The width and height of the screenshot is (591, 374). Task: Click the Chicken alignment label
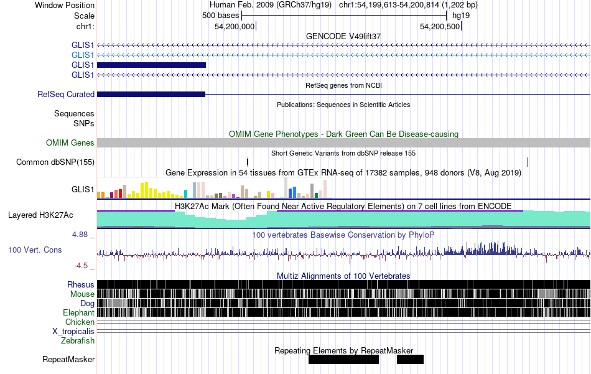pos(80,322)
